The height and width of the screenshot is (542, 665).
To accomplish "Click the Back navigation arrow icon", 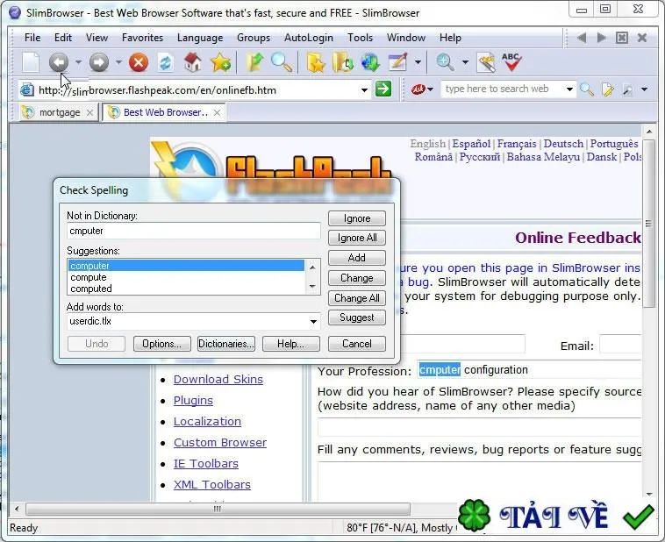I will point(59,62).
